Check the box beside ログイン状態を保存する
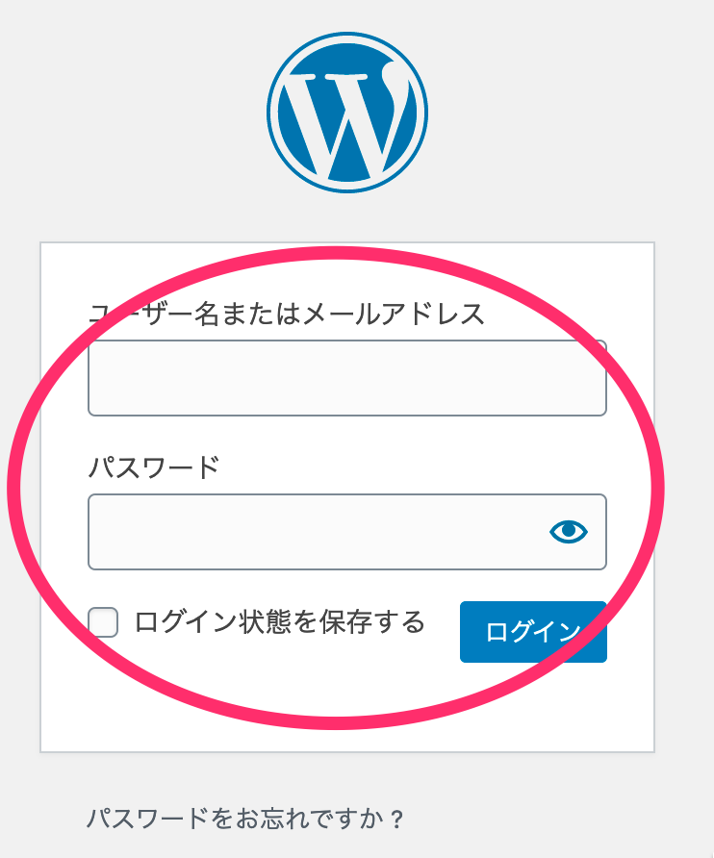 click(103, 622)
